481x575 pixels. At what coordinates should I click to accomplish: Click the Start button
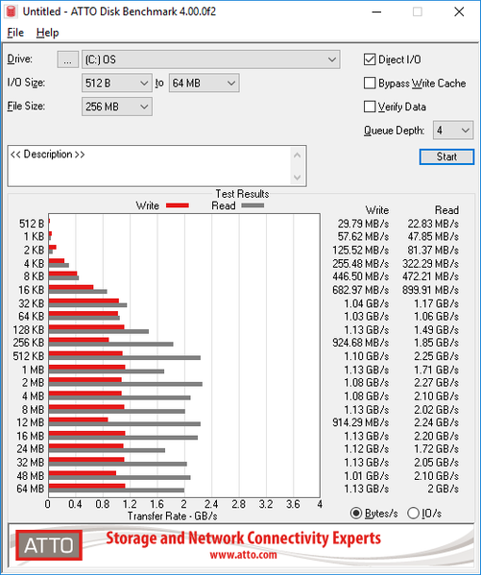(446, 157)
